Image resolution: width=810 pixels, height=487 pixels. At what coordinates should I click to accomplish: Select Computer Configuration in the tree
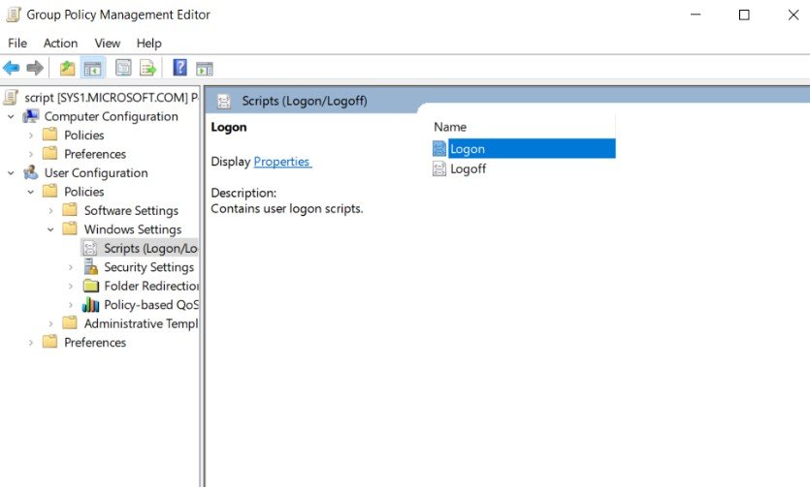(111, 116)
